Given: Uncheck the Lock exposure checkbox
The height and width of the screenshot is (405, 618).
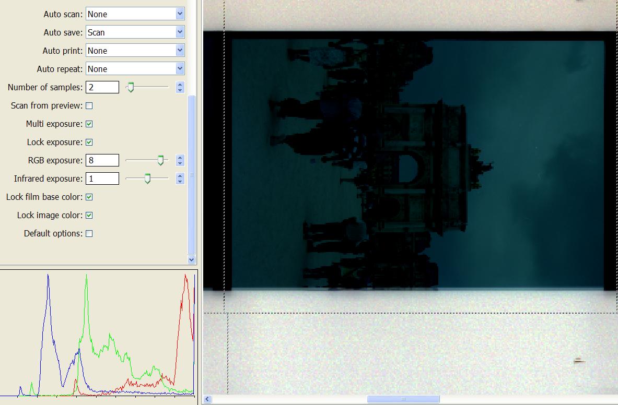Looking at the screenshot, I should [89, 142].
